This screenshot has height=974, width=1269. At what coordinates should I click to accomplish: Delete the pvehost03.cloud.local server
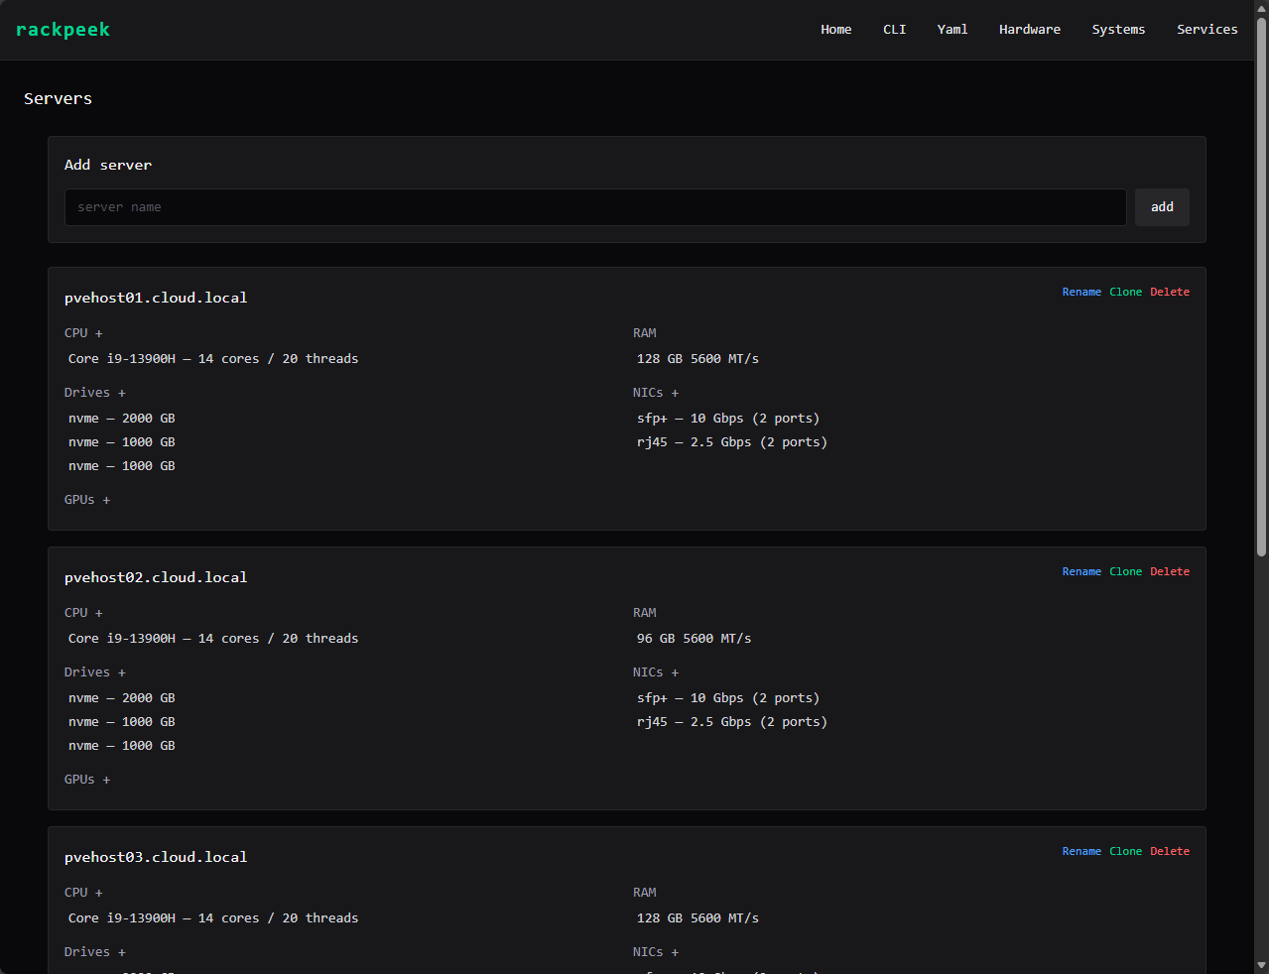tap(1170, 851)
